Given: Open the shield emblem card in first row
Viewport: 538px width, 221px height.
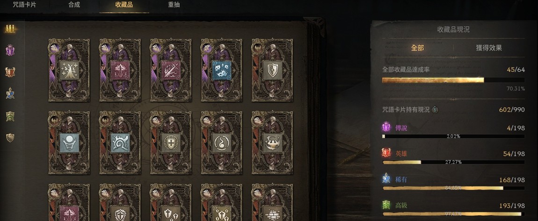Looking at the screenshot, I should [272, 70].
